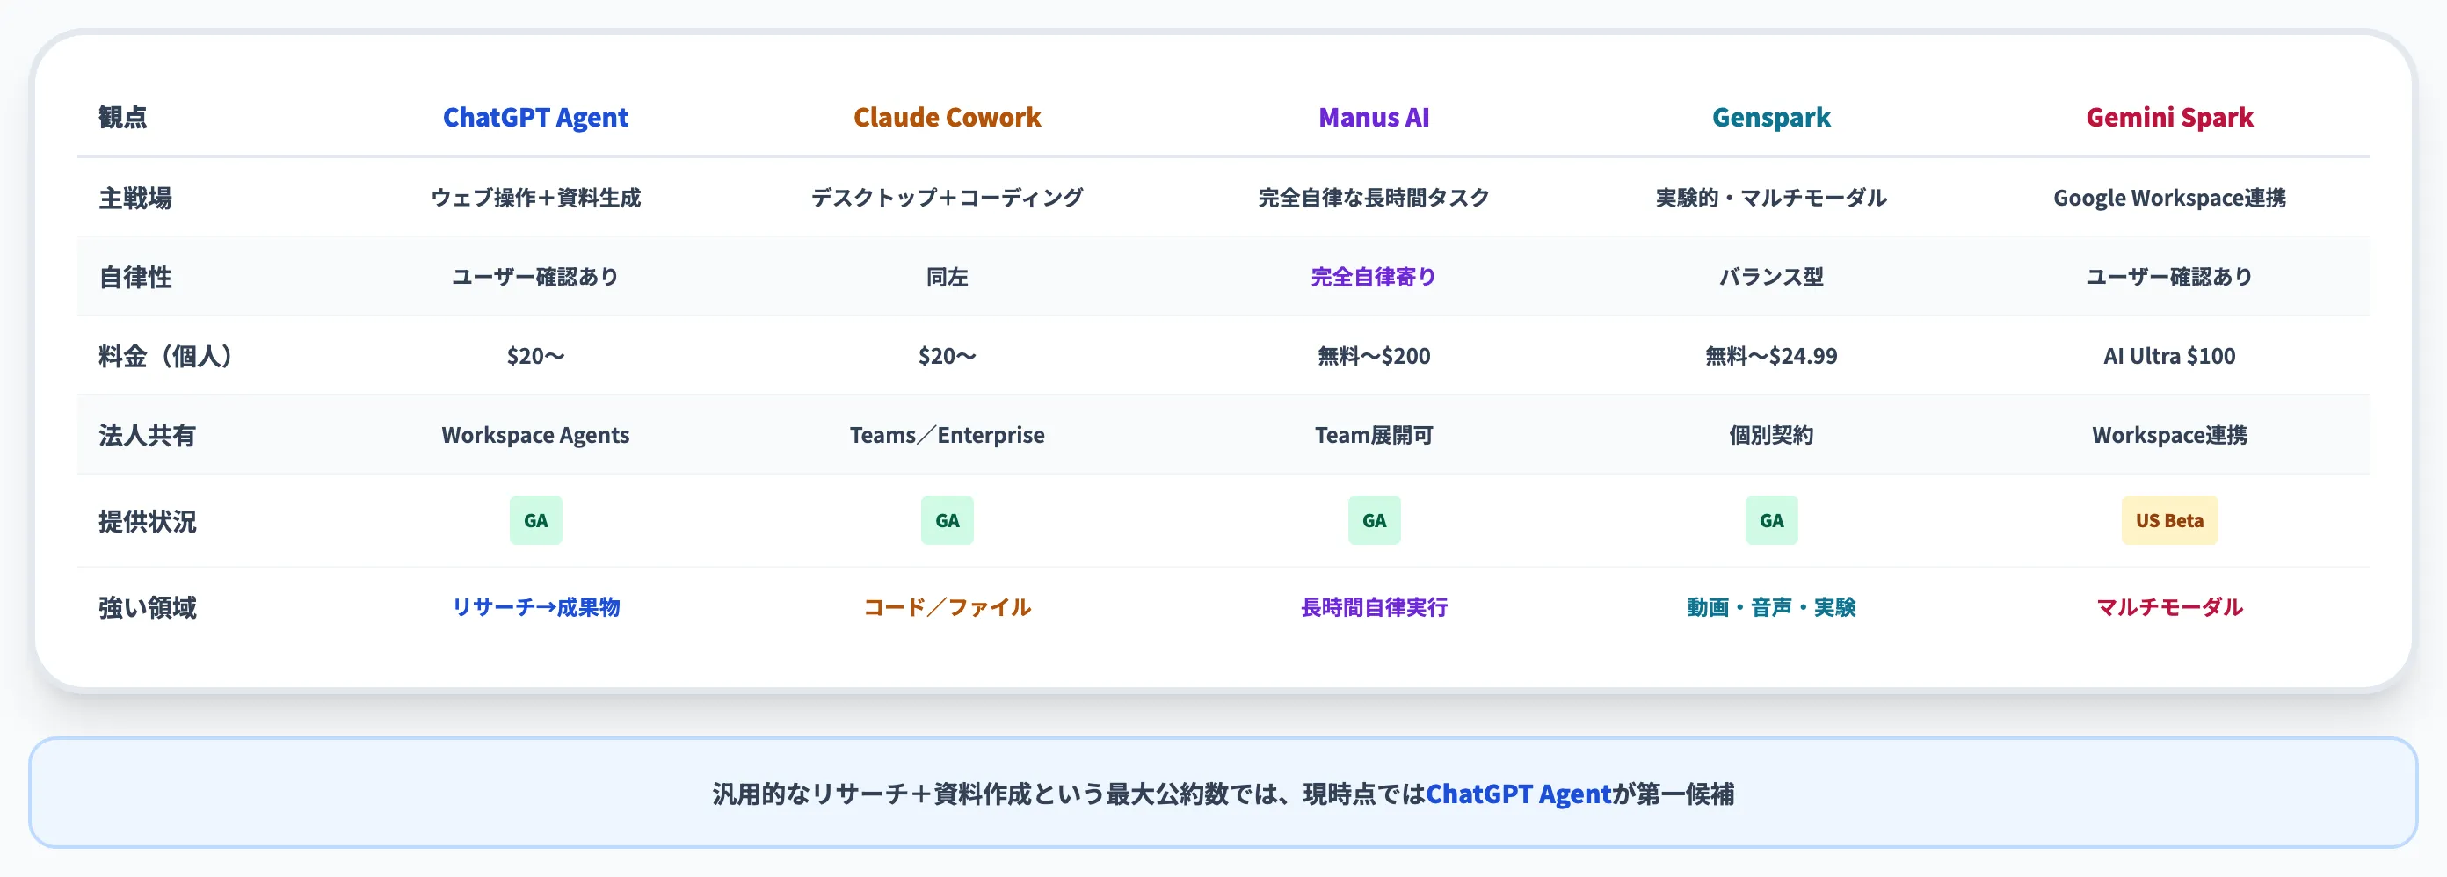
Task: Click the AI Ultra $100 cell
Action: [2169, 356]
